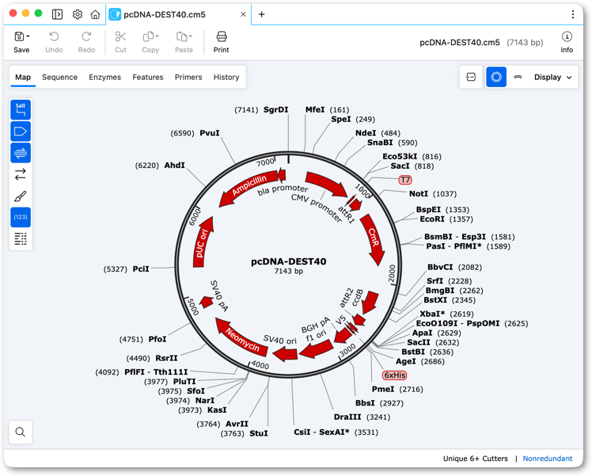Screen dimensions: 592x476
Task: Expand the Display dropdown
Action: [x=552, y=77]
